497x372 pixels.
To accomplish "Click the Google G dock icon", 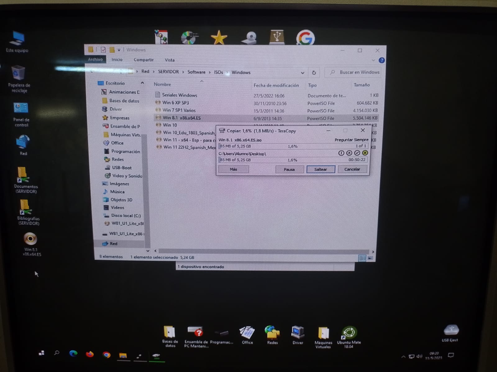I will [305, 38].
